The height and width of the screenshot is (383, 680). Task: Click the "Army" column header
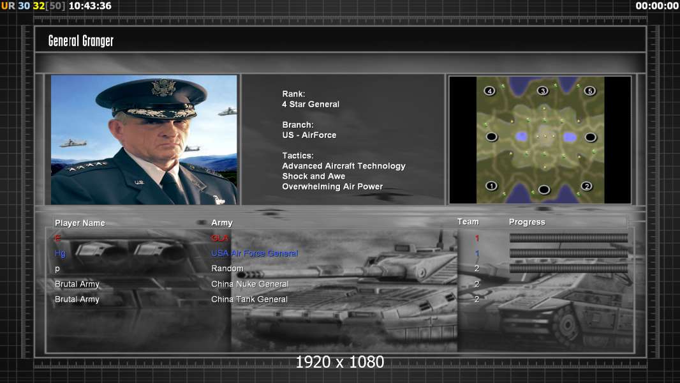222,223
